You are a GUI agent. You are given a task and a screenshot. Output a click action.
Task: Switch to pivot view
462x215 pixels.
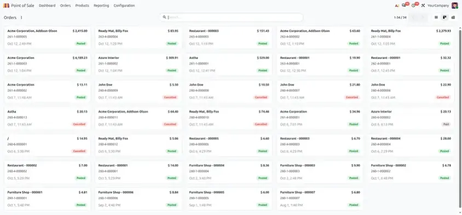click(x=453, y=18)
